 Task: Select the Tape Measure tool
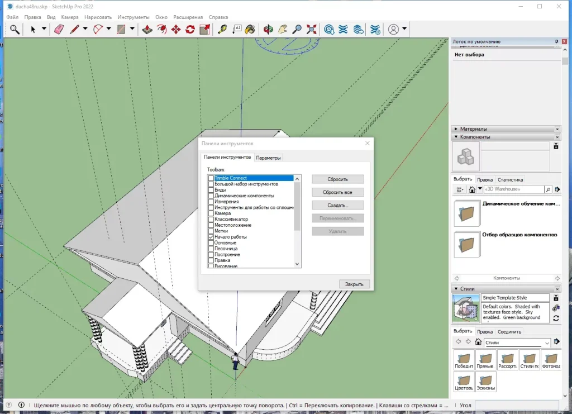coord(223,28)
